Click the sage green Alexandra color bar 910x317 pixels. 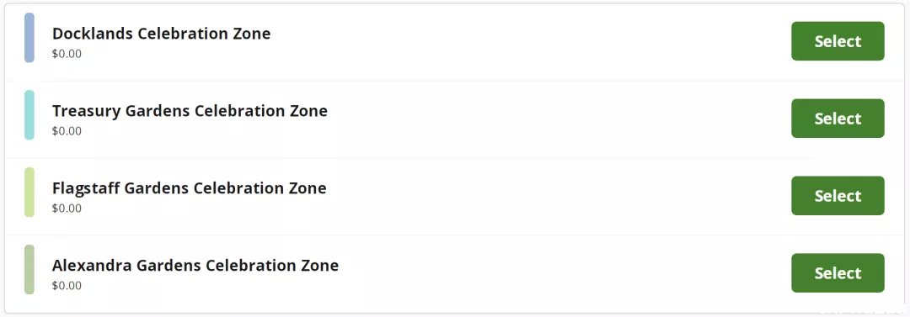coord(29,269)
